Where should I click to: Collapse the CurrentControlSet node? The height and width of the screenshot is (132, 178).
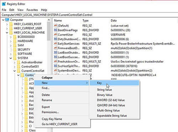[15, 71]
